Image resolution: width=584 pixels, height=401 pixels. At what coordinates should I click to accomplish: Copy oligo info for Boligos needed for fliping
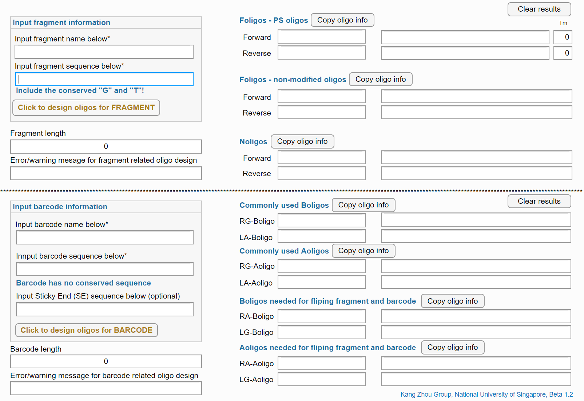tap(453, 301)
